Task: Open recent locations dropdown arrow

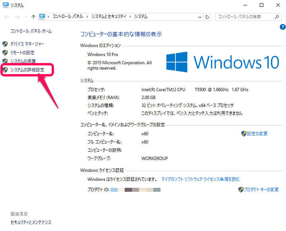Action: pyautogui.click(x=26, y=17)
